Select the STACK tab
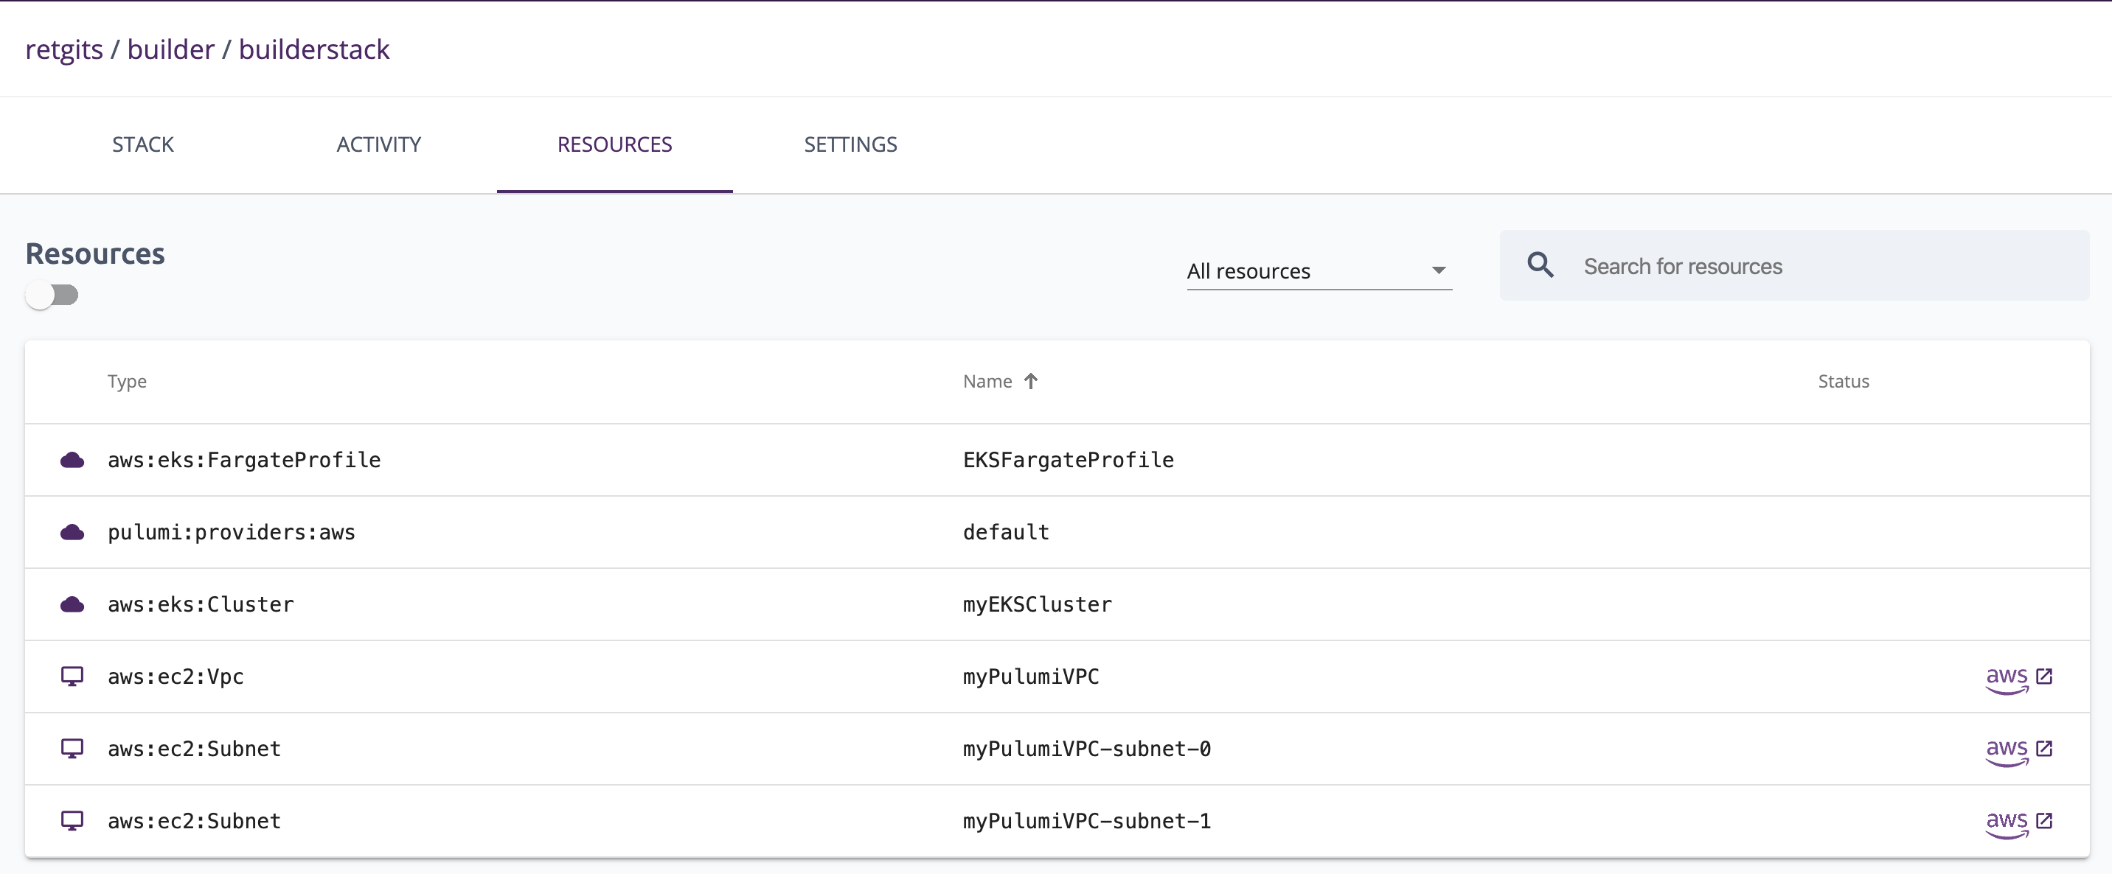Screen dimensions: 2112x874 point(143,144)
